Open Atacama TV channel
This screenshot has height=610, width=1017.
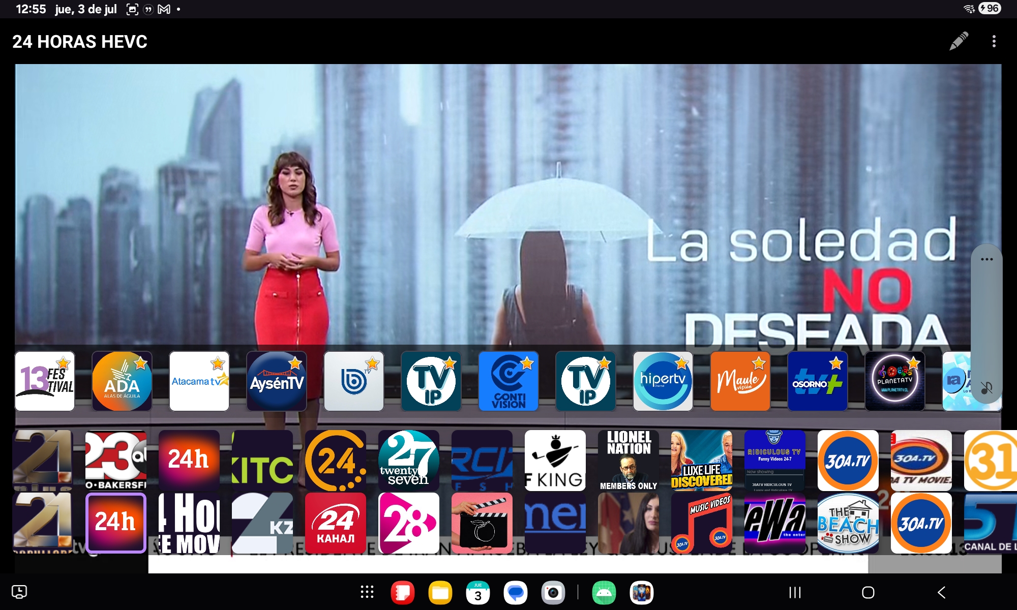click(x=199, y=381)
